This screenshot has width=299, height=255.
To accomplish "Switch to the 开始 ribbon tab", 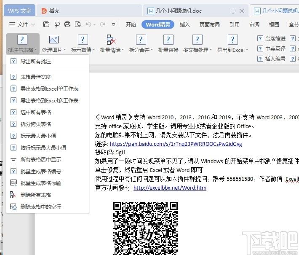I will 131,24.
